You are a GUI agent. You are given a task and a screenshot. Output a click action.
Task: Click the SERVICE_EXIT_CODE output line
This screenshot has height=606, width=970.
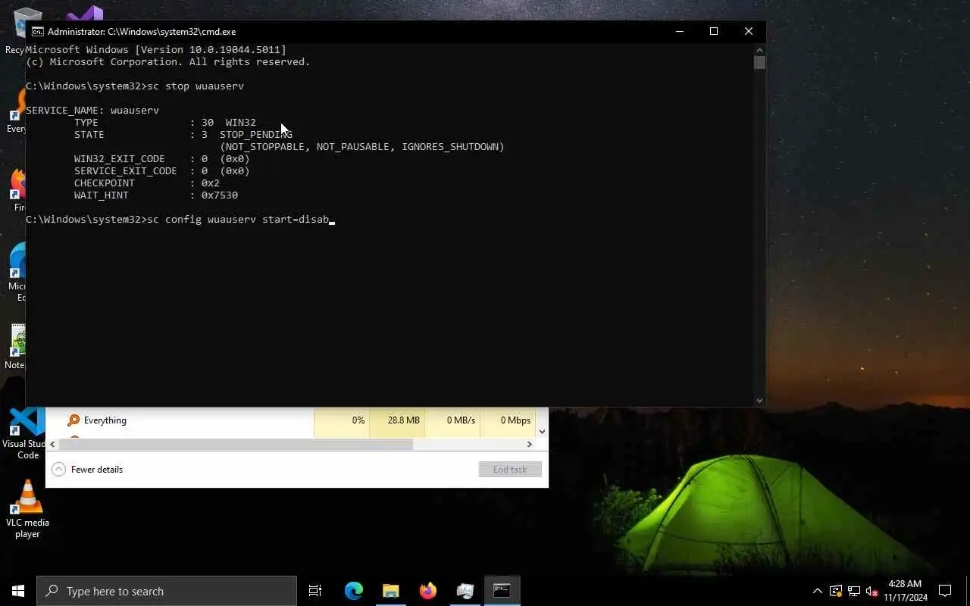[162, 171]
